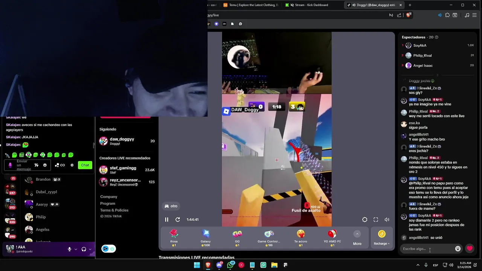482x271 pixels.
Task: Open Kick chat settings gear
Action: pos(72,165)
